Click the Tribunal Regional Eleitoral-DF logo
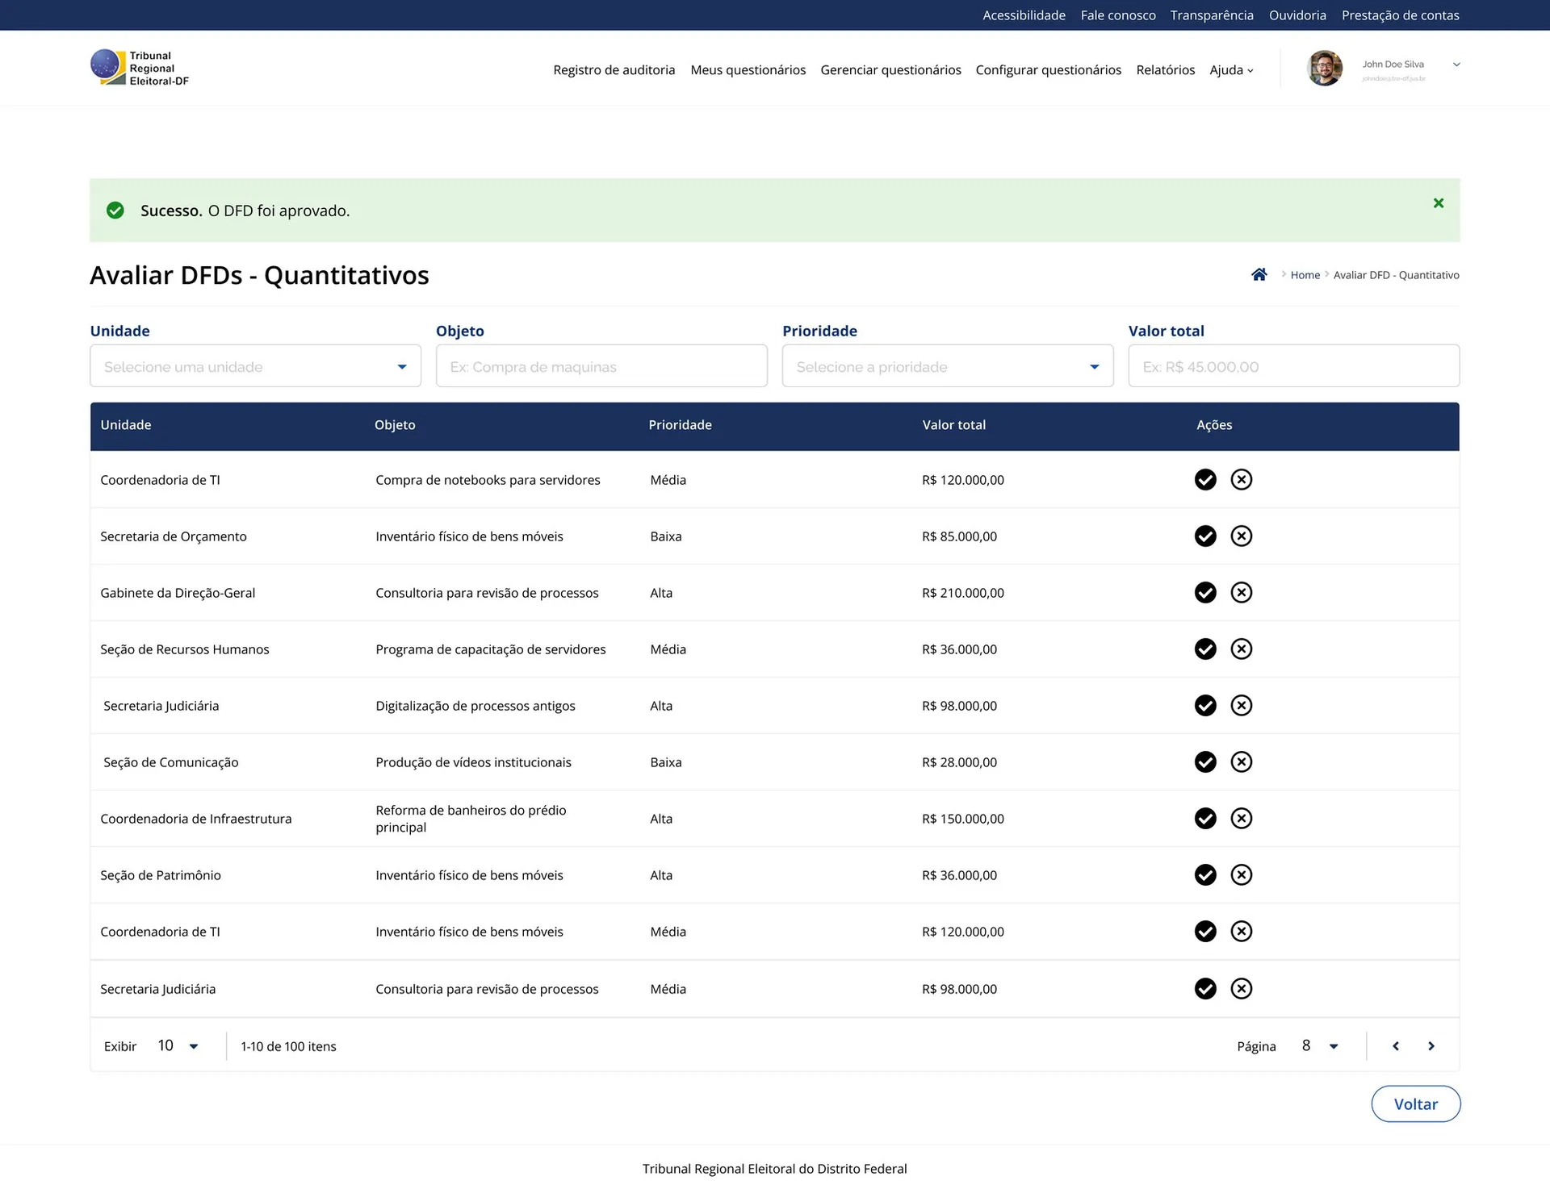Screen dimensions: 1550x1193 140,68
